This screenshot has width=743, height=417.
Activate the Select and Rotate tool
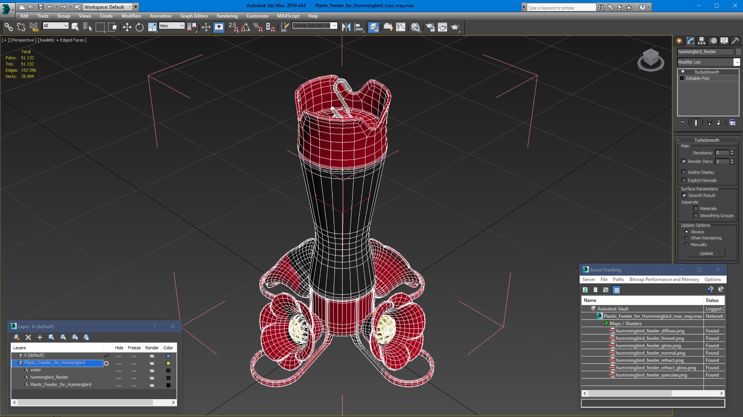(140, 27)
